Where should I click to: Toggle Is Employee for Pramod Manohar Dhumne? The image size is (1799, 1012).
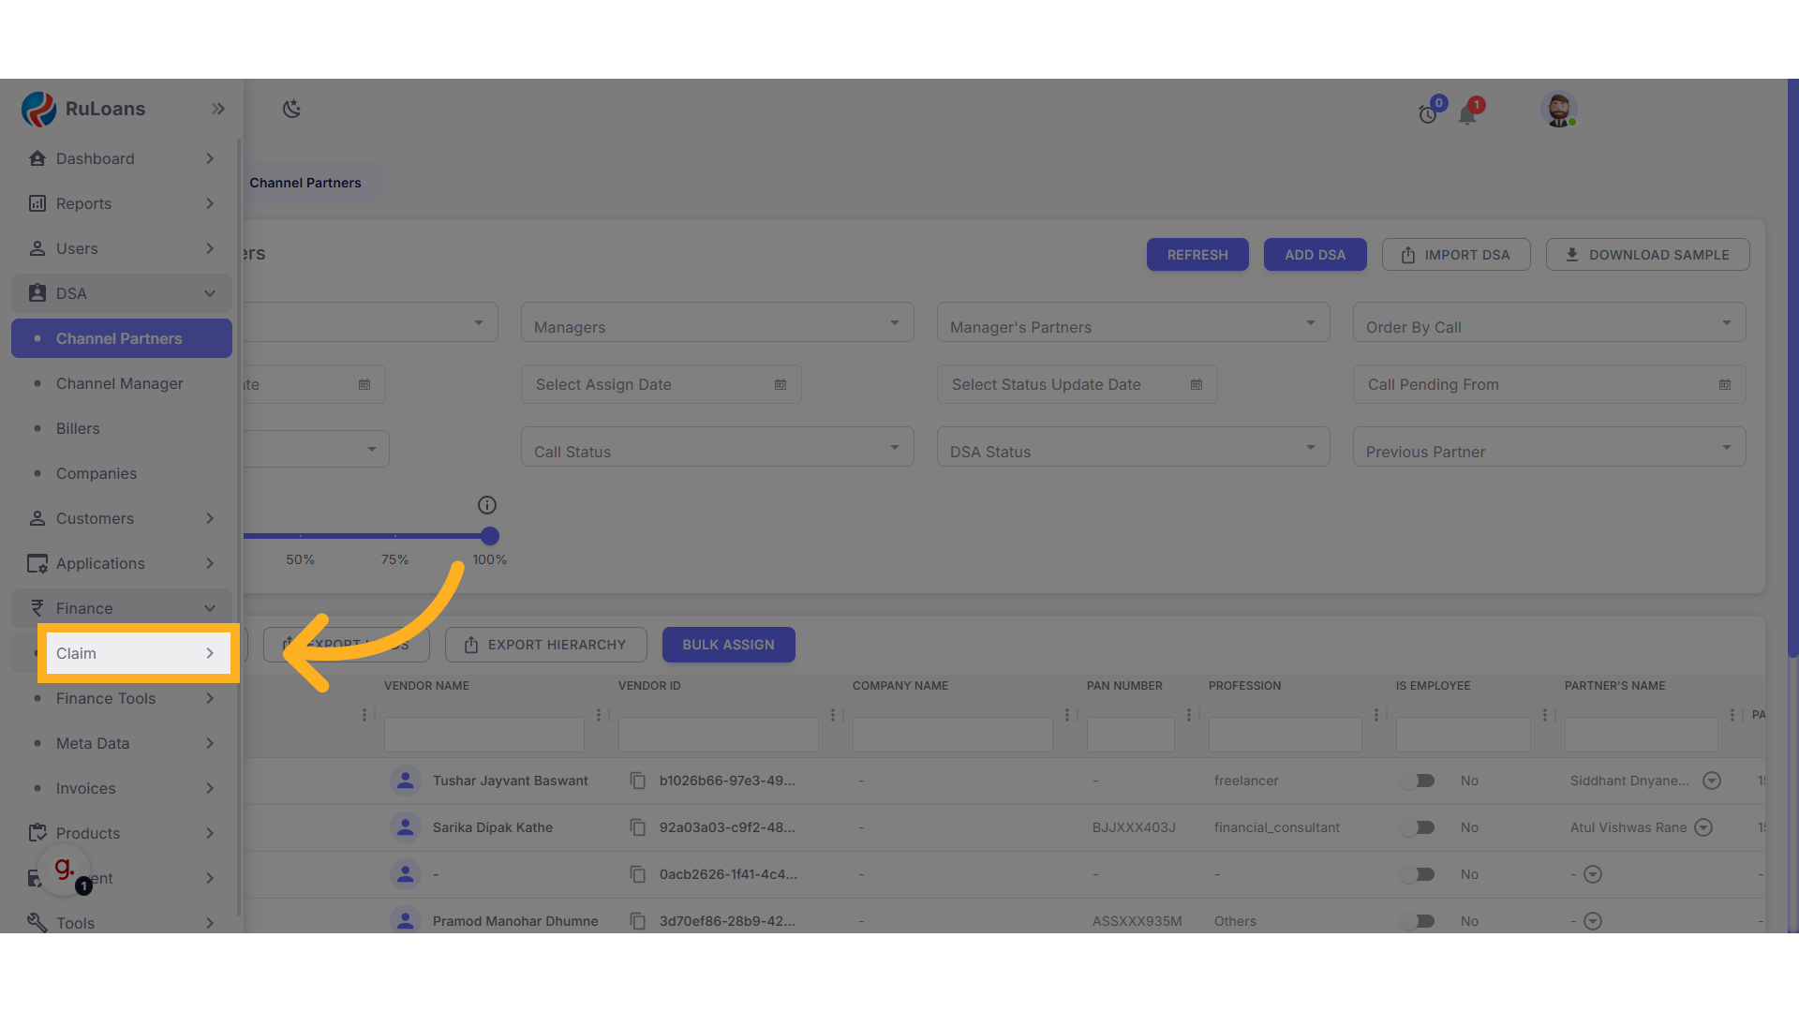coord(1419,921)
